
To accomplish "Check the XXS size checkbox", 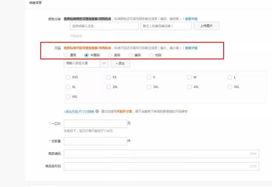I will coord(68,77).
